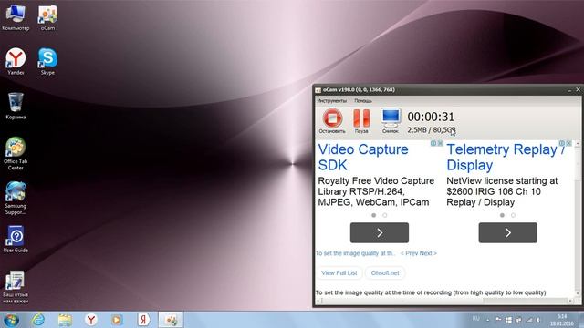Image resolution: width=584 pixels, height=328 pixels.
Task: Click the horizontal scrollbar right arrow in oCam
Action: [x=571, y=301]
